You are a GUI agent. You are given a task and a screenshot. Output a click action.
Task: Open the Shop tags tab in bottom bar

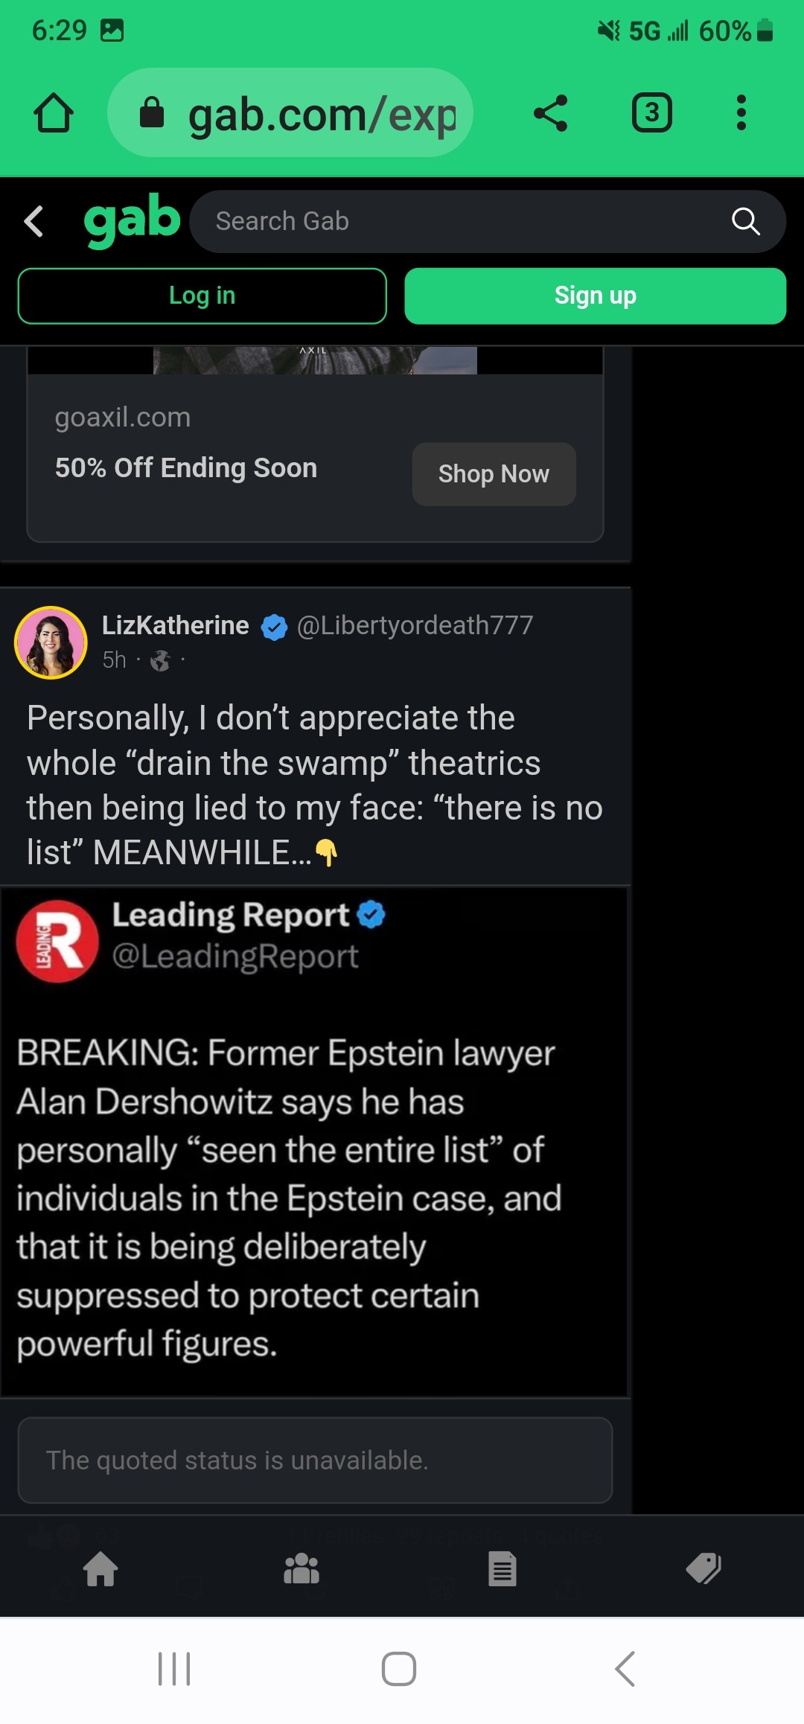703,1569
